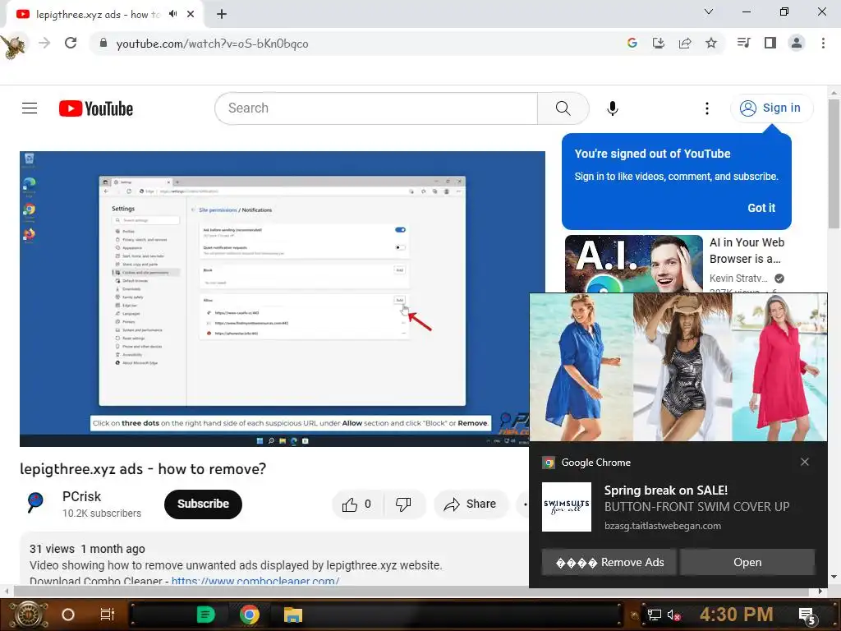View site information via the lock icon

click(103, 43)
